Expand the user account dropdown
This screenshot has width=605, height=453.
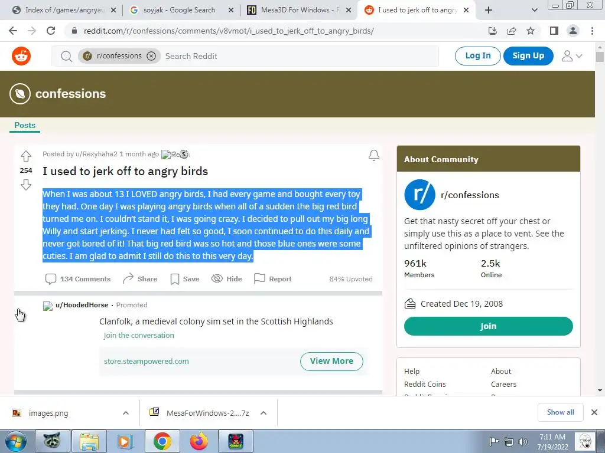[x=572, y=56]
